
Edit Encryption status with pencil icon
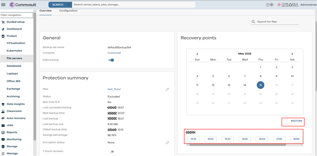click(x=167, y=143)
